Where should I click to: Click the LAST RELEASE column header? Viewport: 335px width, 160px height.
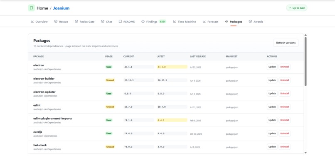pyautogui.click(x=198, y=56)
